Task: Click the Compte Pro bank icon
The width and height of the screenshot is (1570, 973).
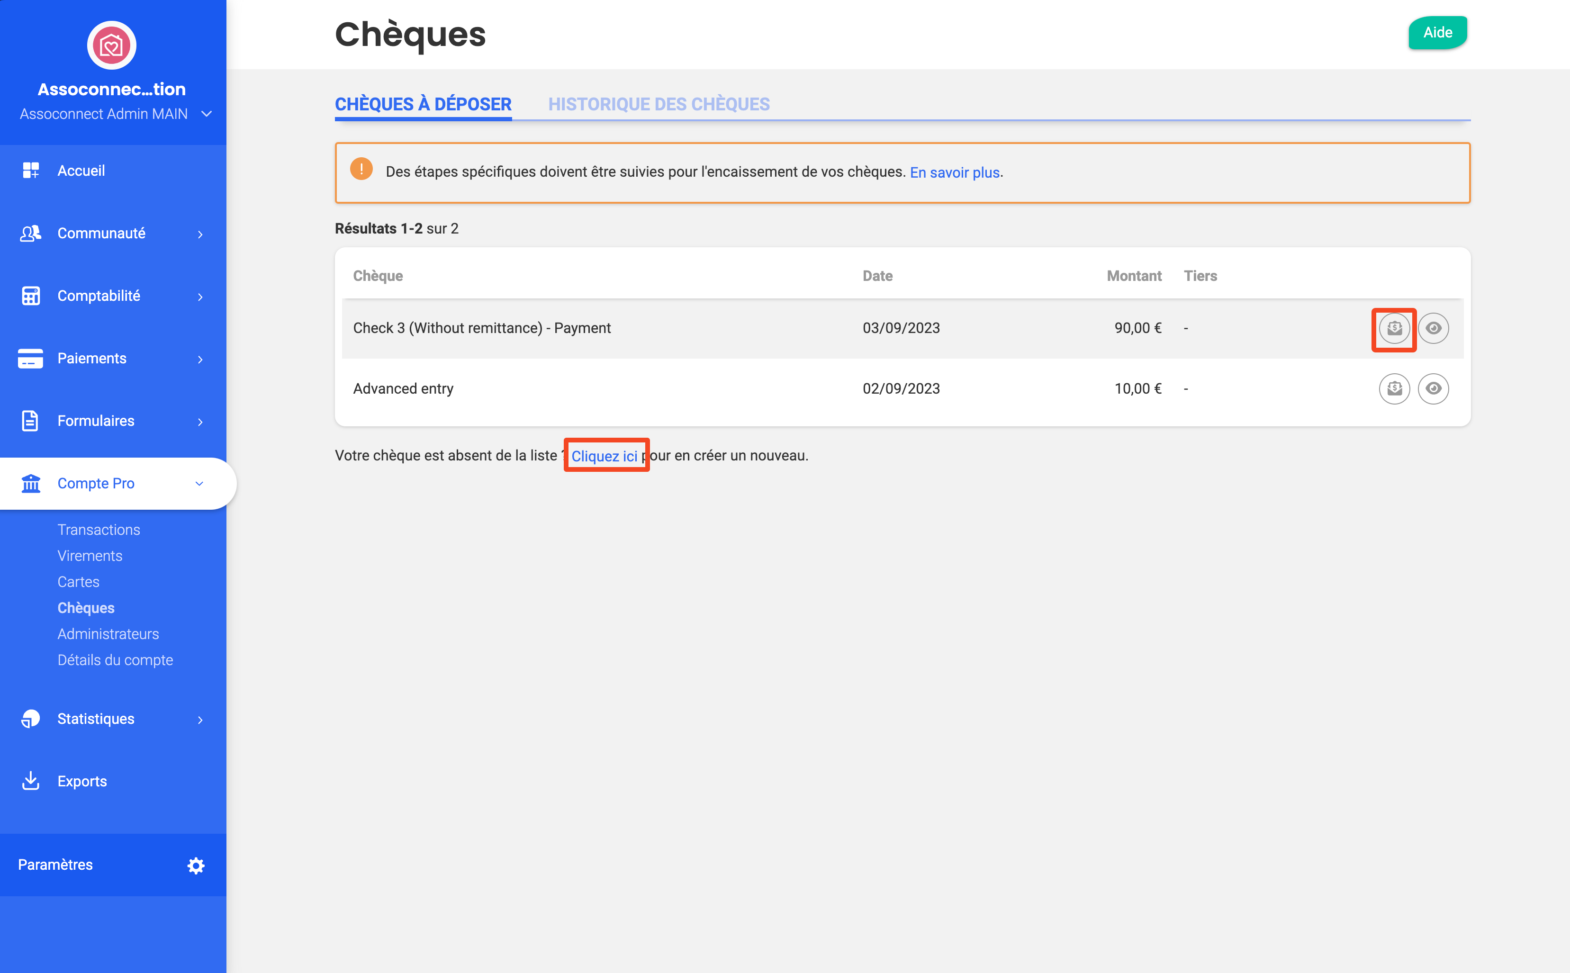Action: pyautogui.click(x=31, y=483)
